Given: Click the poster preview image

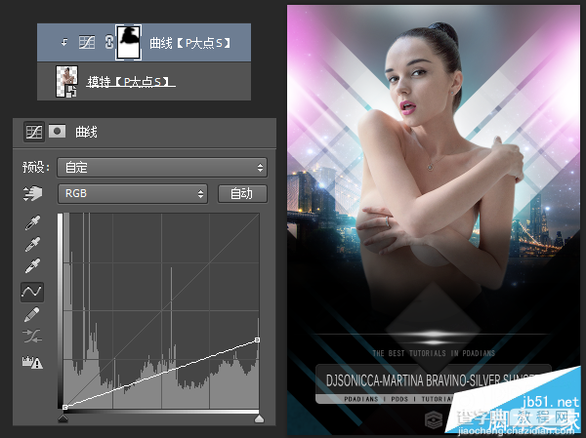Looking at the screenshot, I should pos(434,219).
